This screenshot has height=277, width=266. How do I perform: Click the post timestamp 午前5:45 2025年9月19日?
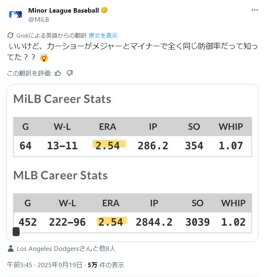[x=44, y=265]
